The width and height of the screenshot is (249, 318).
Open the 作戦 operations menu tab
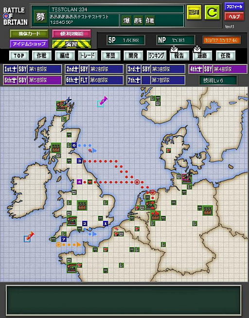tap(42, 55)
